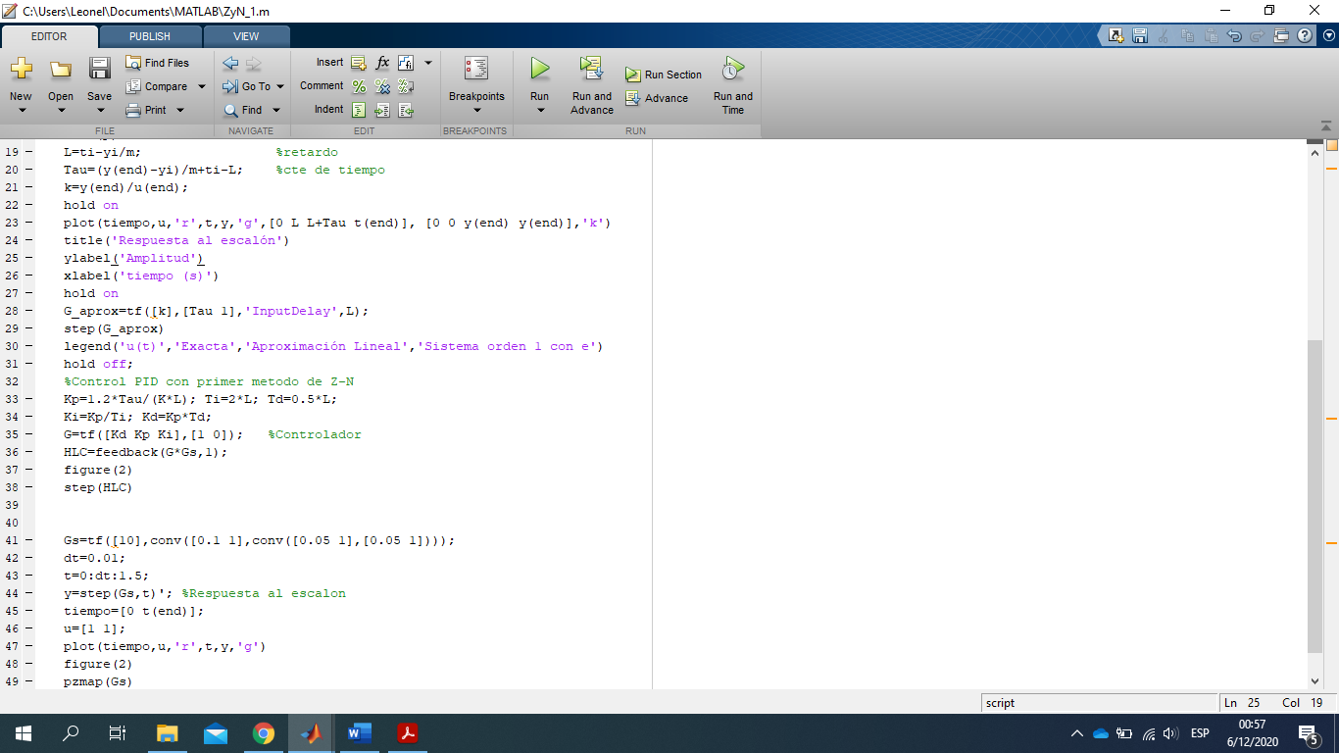Expand the Open dropdown arrow

[x=61, y=111]
